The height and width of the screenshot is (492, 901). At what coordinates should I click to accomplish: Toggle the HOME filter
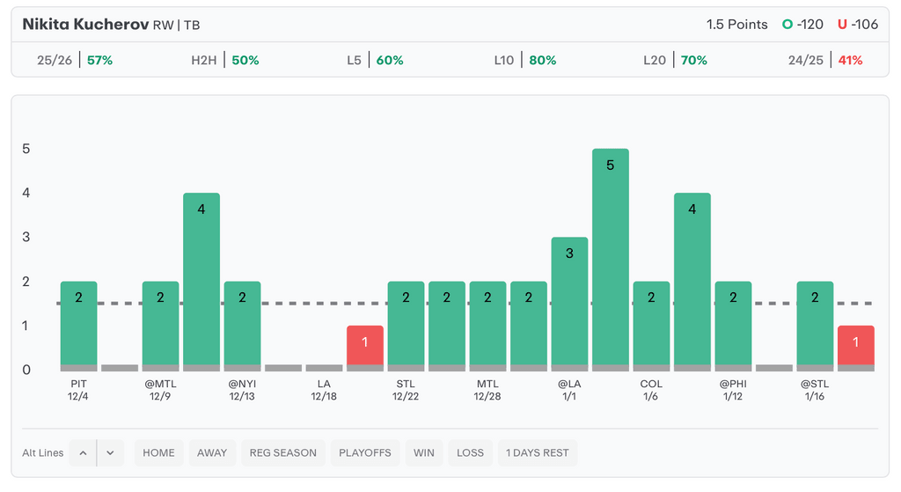[x=158, y=452]
